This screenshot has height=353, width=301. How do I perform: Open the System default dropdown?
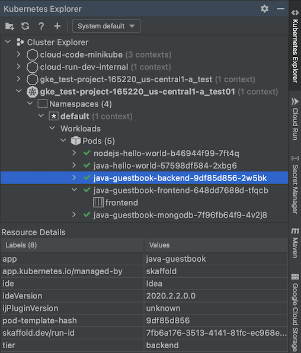pyautogui.click(x=106, y=26)
